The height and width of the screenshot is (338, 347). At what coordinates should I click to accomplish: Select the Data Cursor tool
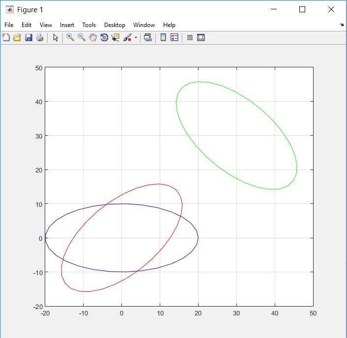pyautogui.click(x=116, y=37)
